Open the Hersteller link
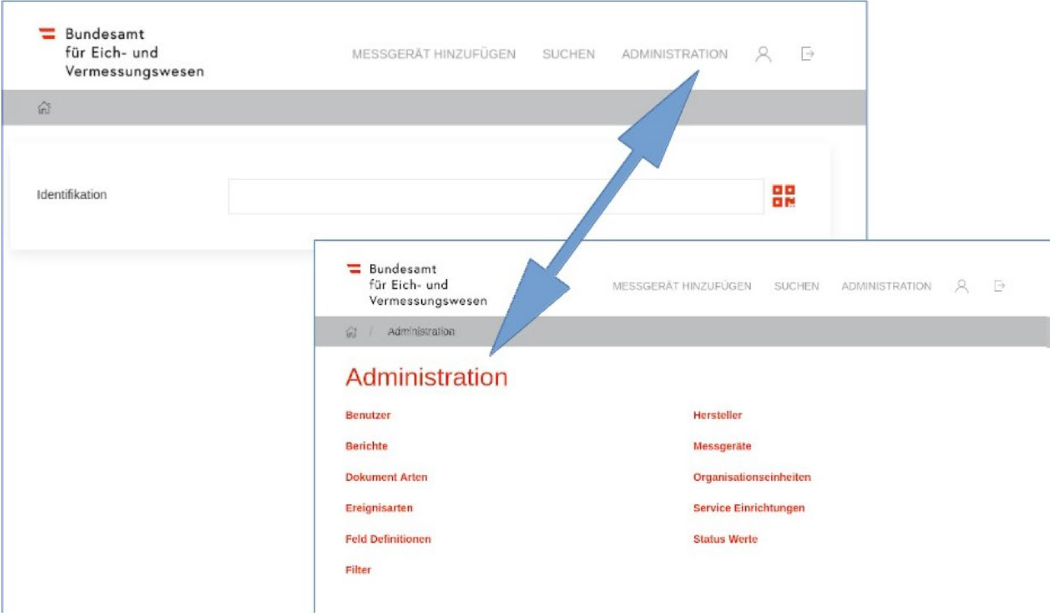 718,415
